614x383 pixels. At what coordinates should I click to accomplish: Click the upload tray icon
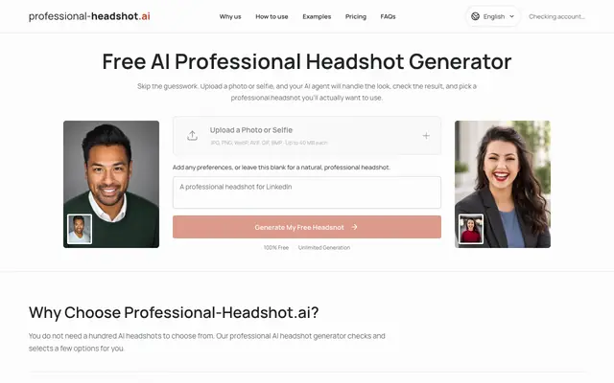pyautogui.click(x=192, y=136)
